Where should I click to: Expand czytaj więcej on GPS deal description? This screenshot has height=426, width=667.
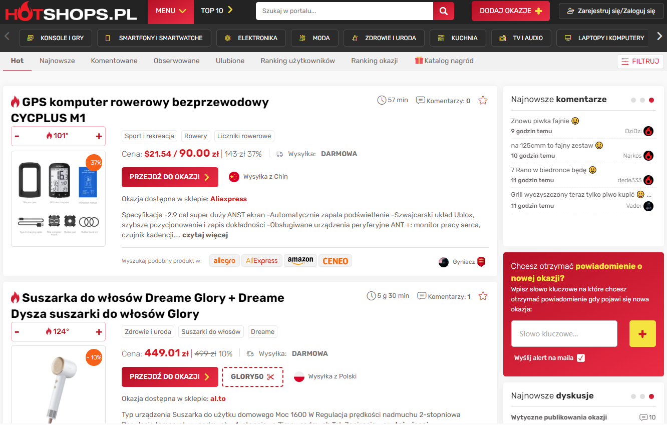[x=205, y=235]
